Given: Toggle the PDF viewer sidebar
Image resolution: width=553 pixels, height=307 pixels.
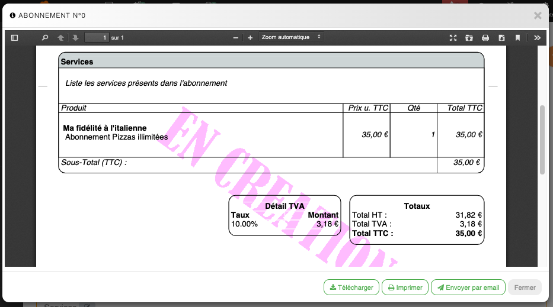Looking at the screenshot, I should point(15,38).
